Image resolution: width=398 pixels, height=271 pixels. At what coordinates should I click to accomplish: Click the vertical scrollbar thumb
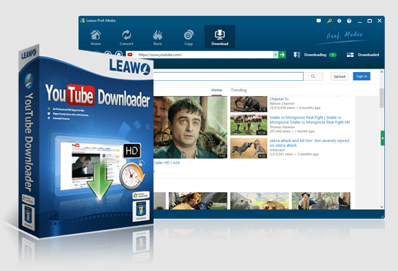coord(381,98)
